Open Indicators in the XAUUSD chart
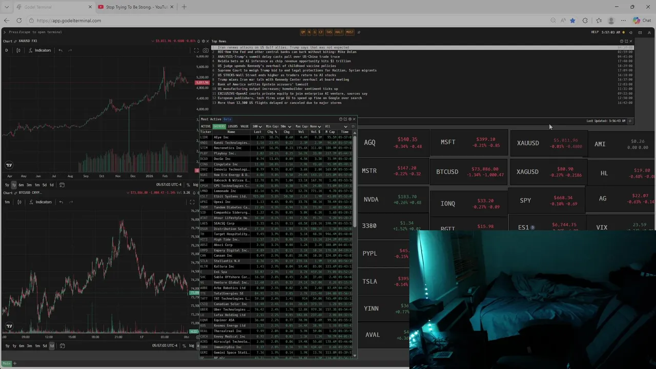Screen dimensions: 656x369 (x=40, y=50)
